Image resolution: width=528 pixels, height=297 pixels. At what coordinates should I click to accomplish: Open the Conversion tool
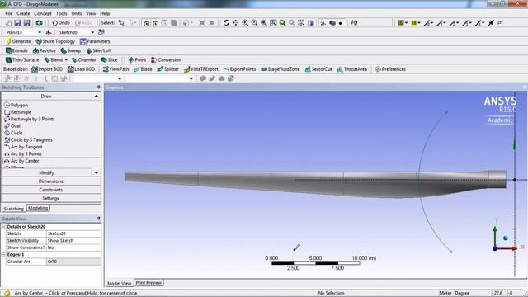(166, 60)
